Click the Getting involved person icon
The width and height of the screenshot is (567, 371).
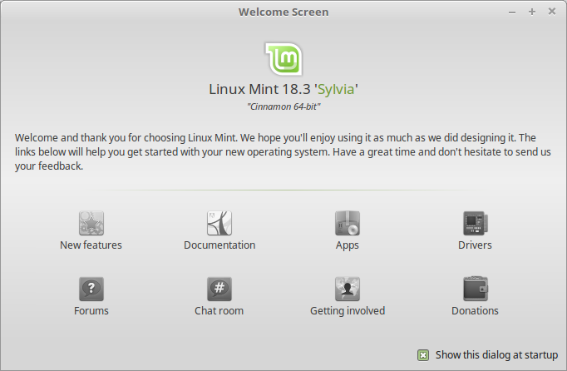(x=348, y=289)
